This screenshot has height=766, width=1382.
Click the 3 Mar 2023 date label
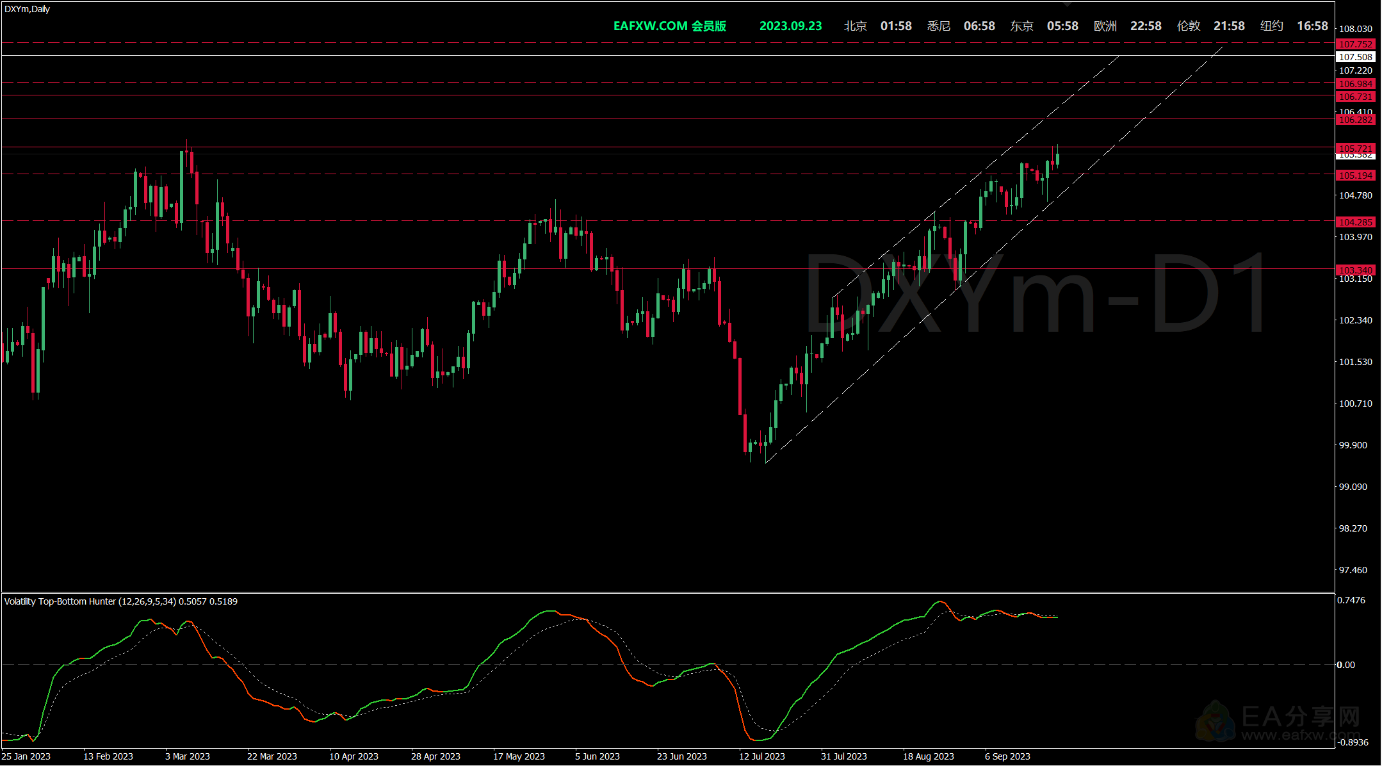point(188,756)
